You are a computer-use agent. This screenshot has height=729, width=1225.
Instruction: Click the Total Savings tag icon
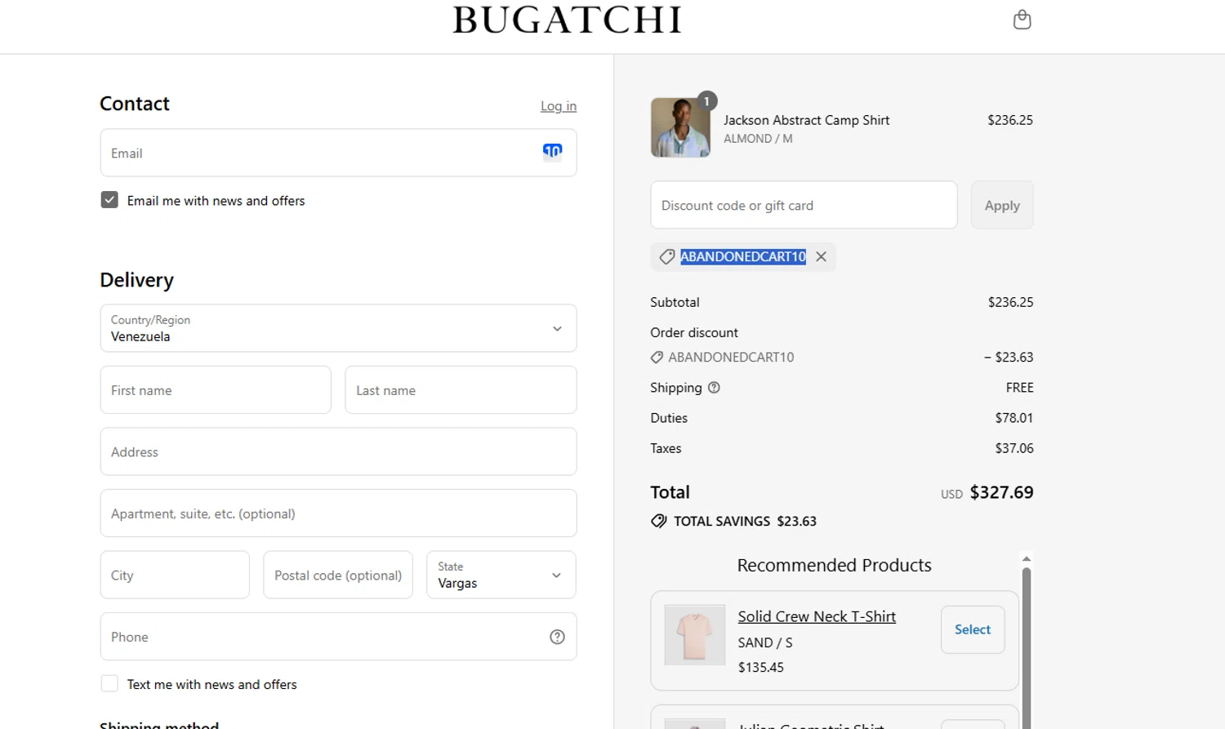coord(658,521)
